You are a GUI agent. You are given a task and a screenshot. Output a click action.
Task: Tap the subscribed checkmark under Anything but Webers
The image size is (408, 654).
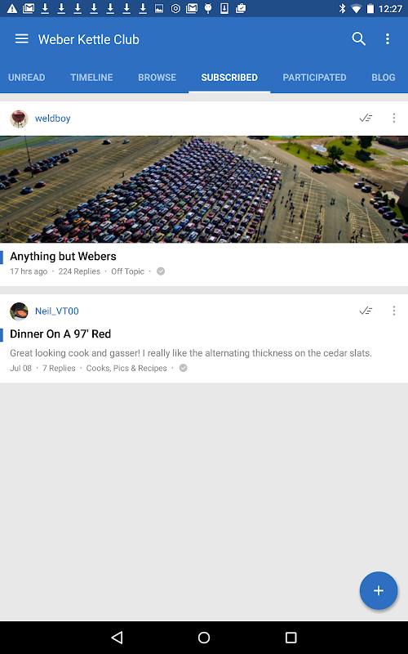161,271
